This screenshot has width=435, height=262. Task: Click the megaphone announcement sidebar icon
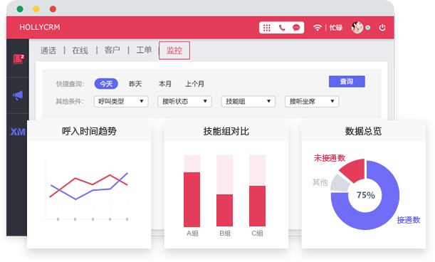point(18,95)
